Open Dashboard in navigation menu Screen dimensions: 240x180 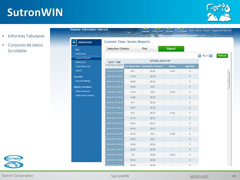tap(80, 54)
